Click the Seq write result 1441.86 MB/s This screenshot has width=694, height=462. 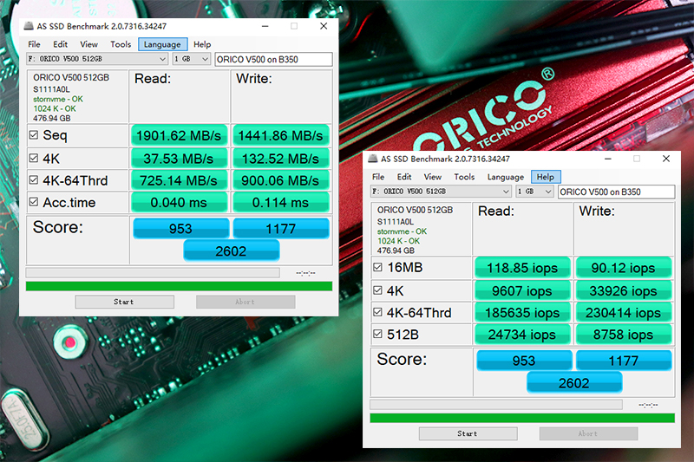[x=280, y=135]
